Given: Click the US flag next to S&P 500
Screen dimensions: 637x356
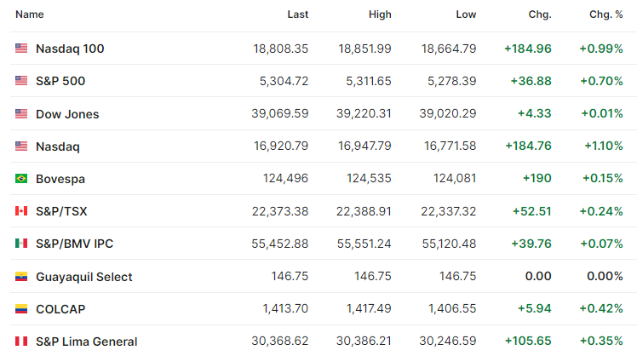Looking at the screenshot, I should (21, 80).
